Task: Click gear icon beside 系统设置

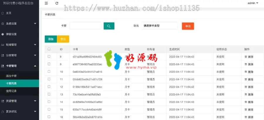Action: coord(3,24)
